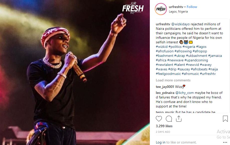
Task: Open the urfreshtv profile picture
Action: pos(161,9)
